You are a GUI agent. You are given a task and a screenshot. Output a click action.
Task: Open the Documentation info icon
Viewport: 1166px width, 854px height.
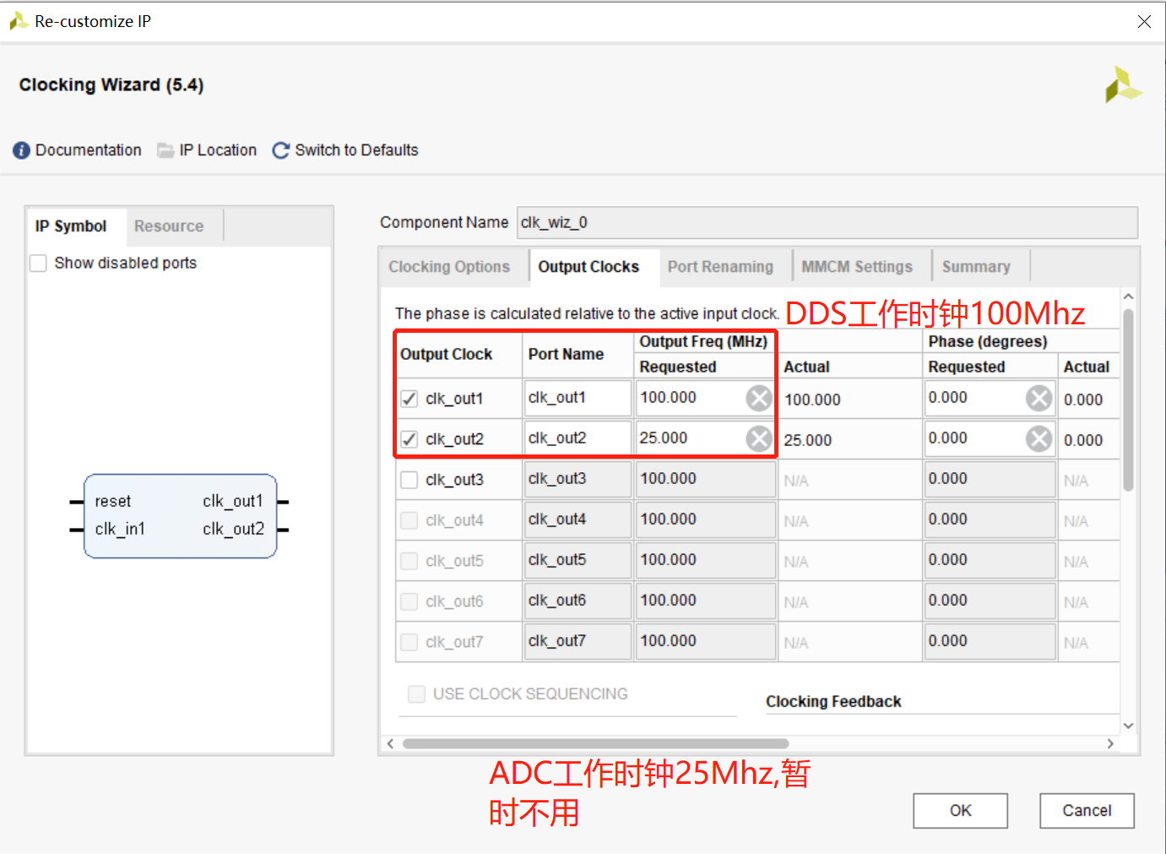tap(21, 150)
